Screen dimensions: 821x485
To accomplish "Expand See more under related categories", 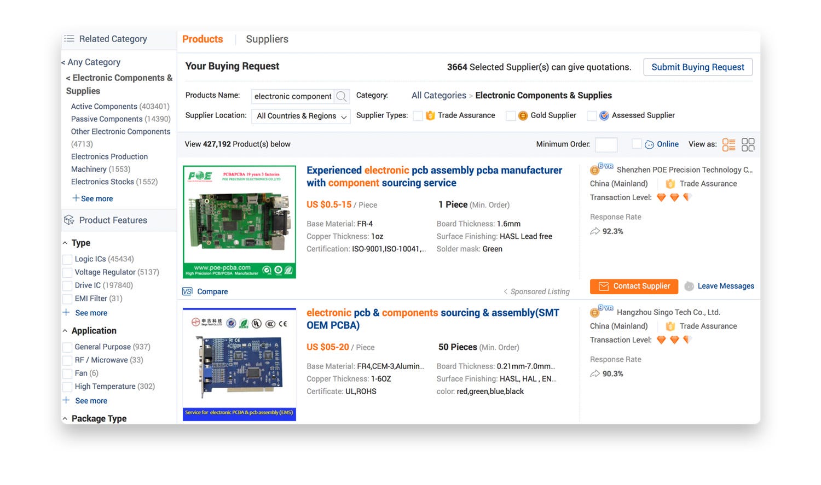I will (92, 198).
